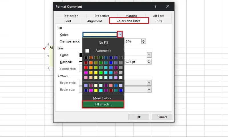Increase Transparency with the up arrow
The height and width of the screenshot is (137, 228).
tap(143, 40)
